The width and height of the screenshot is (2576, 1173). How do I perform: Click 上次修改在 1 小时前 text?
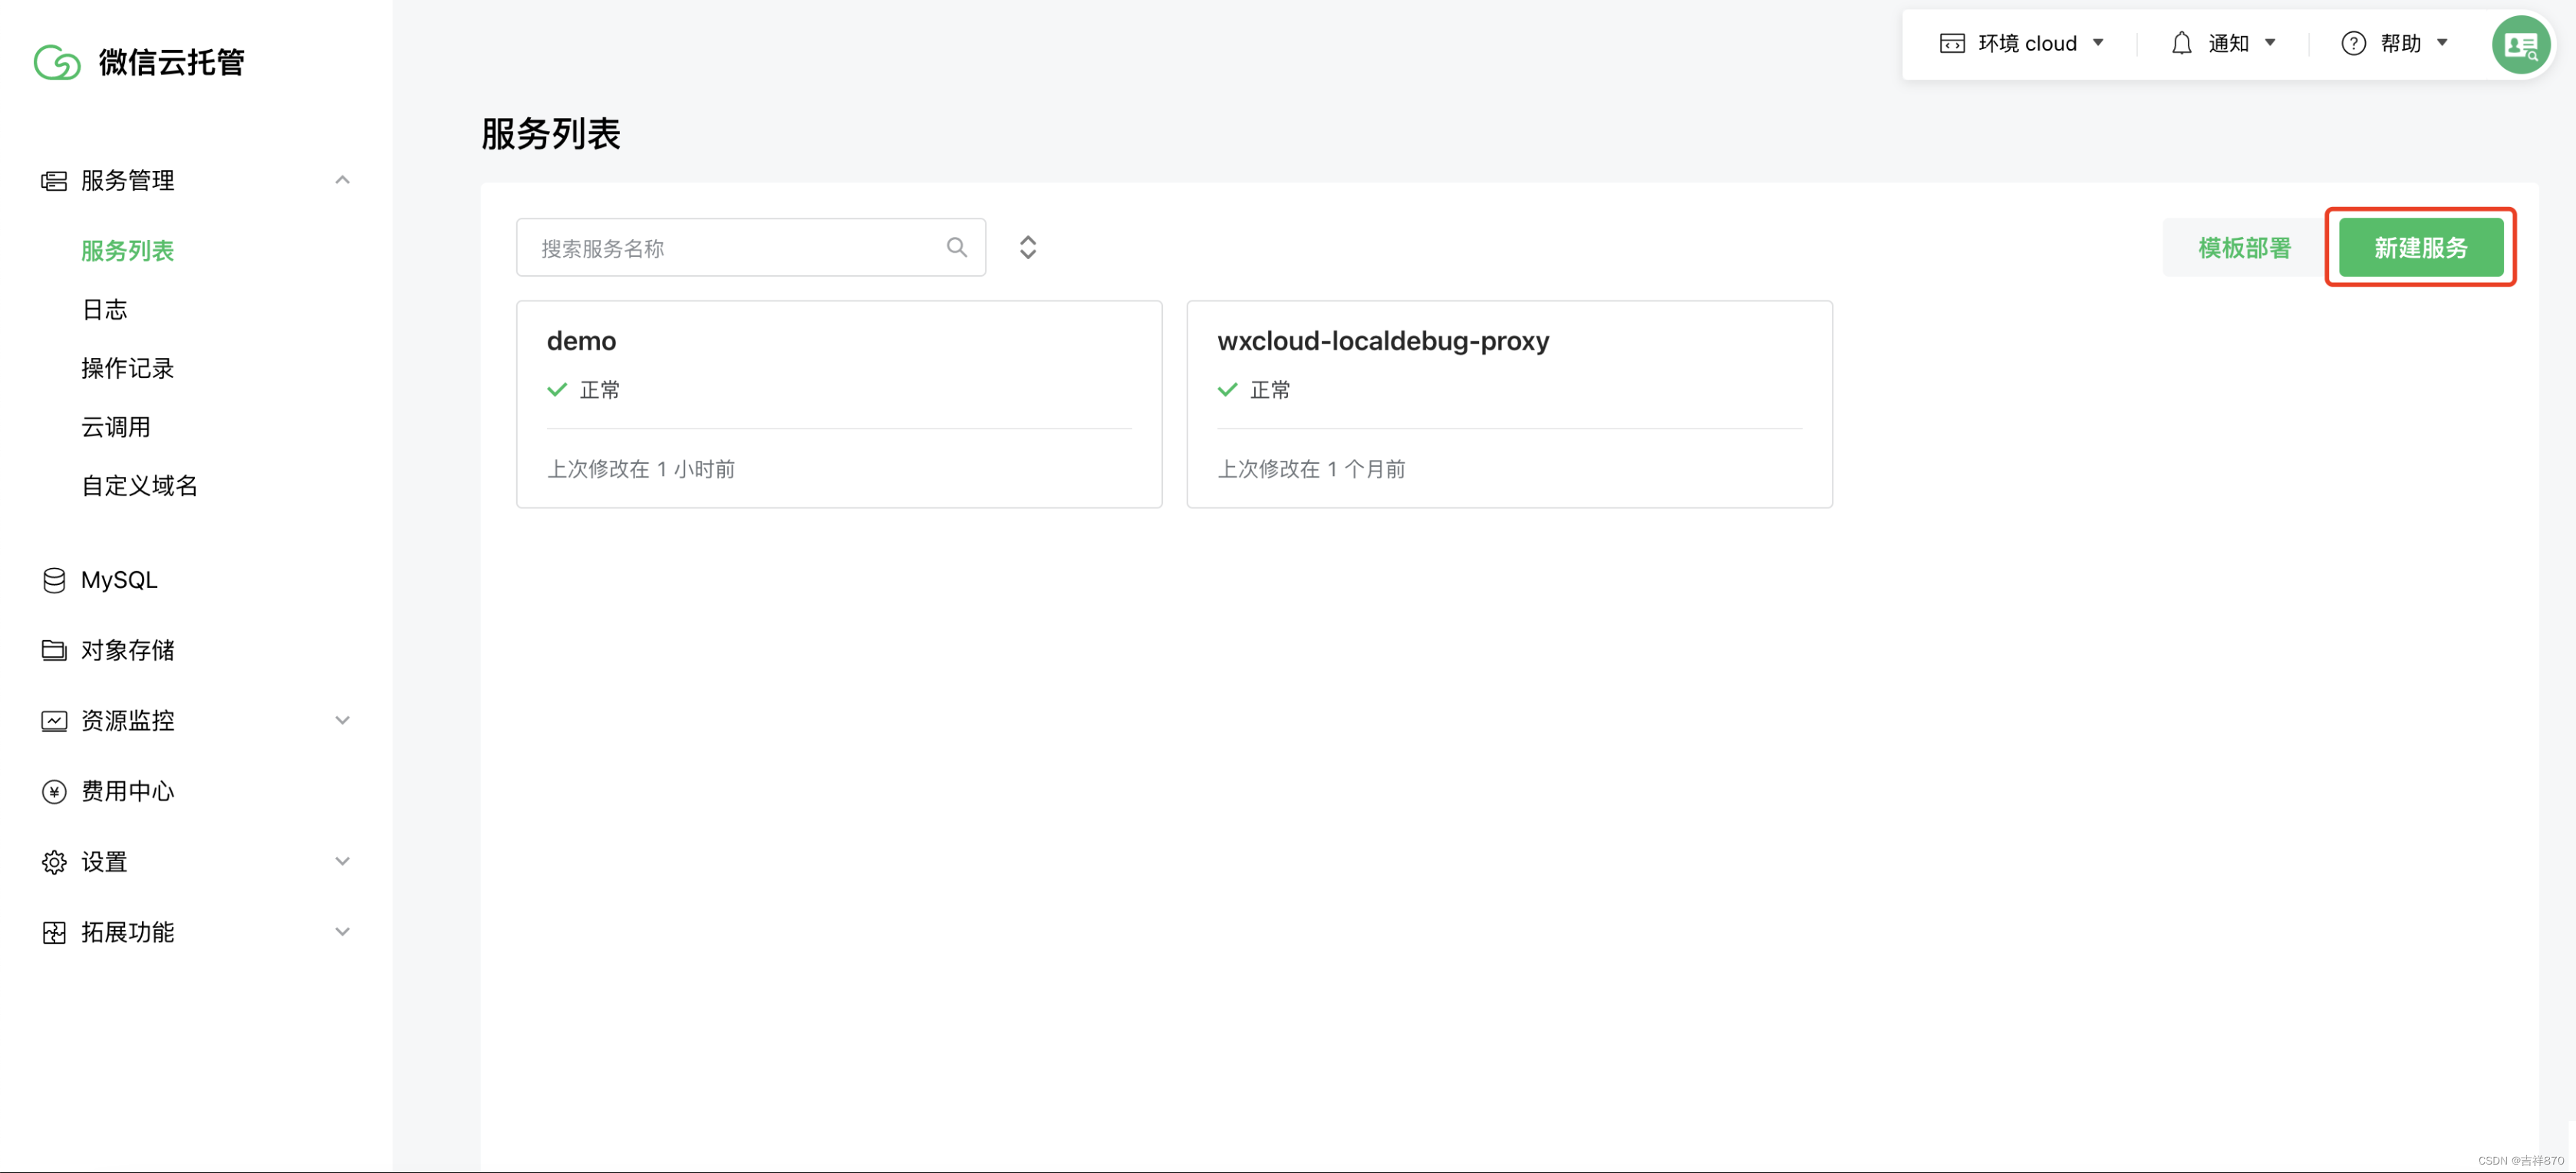click(x=641, y=470)
